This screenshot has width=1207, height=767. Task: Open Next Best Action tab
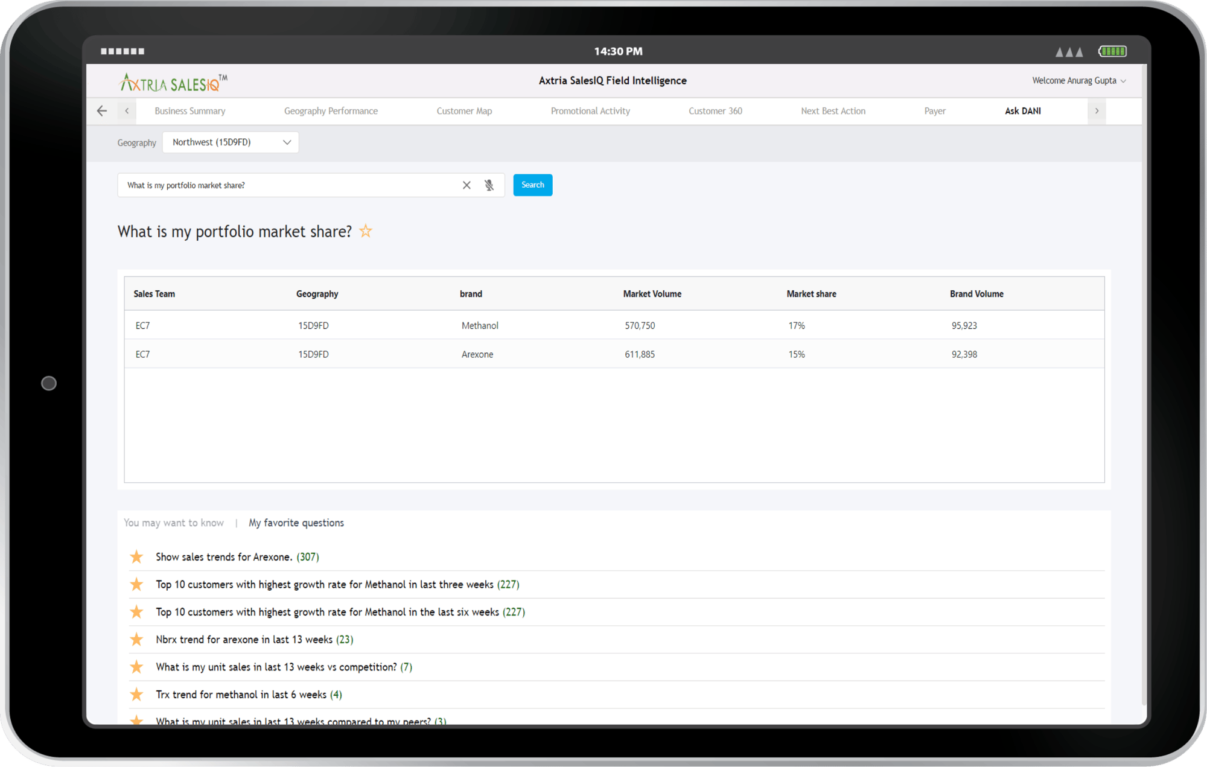coord(833,111)
